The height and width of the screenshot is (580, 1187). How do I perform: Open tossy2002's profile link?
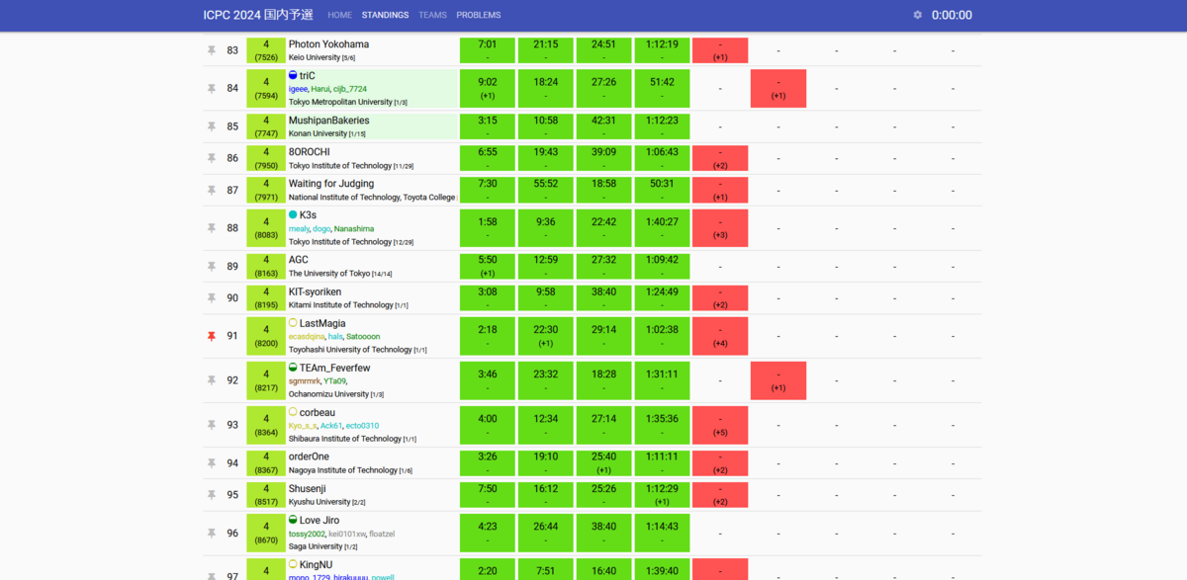307,534
